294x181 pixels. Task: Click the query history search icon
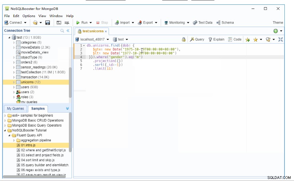tap(268, 39)
